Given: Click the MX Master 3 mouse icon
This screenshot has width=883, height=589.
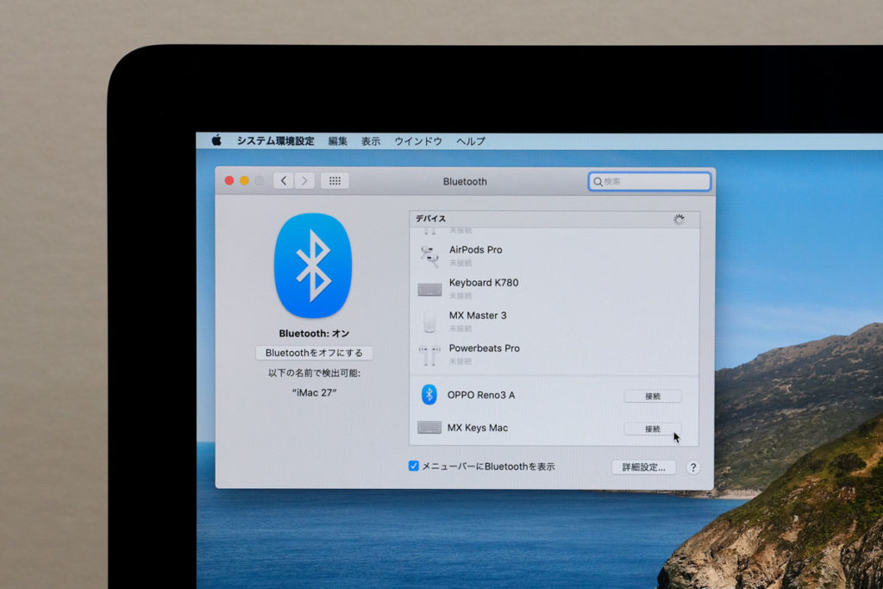Looking at the screenshot, I should (x=429, y=322).
